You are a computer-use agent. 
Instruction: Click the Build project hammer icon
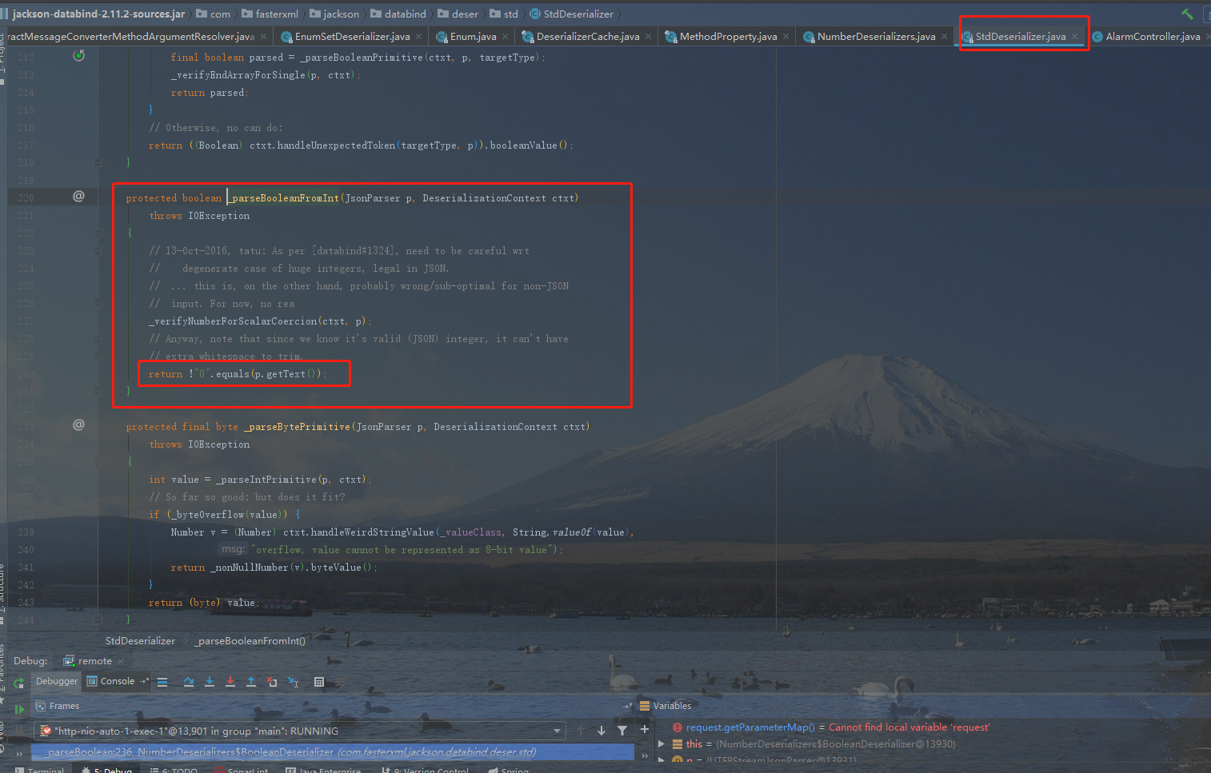pos(1188,14)
